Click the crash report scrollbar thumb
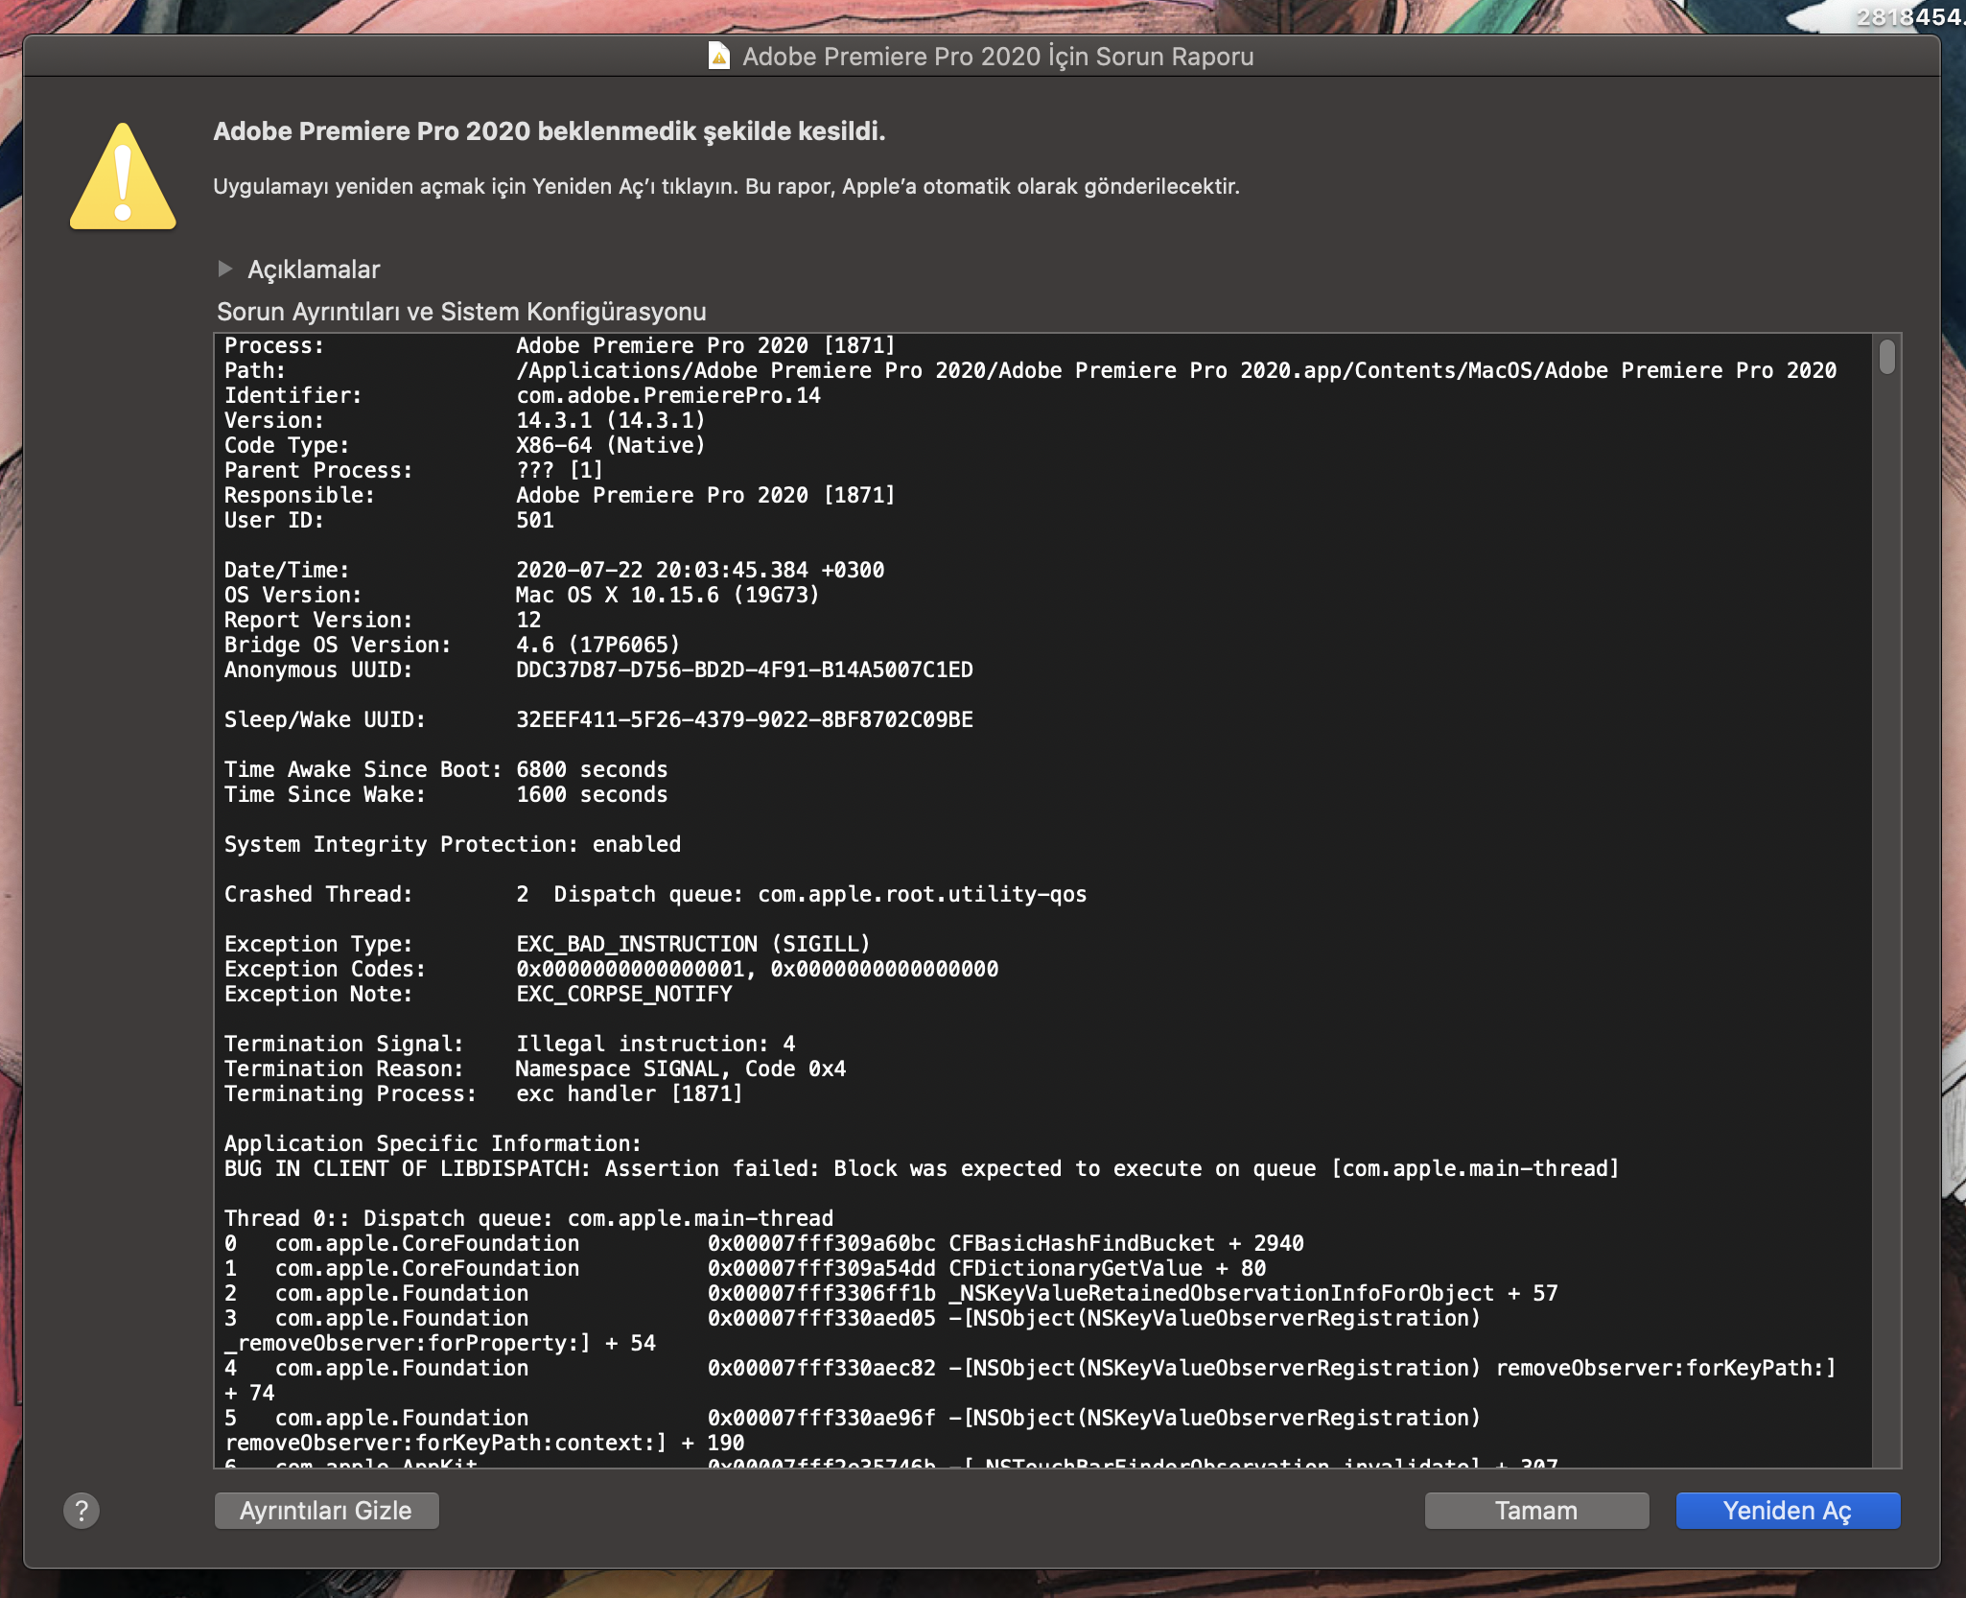The height and width of the screenshot is (1598, 1966). pos(1886,357)
